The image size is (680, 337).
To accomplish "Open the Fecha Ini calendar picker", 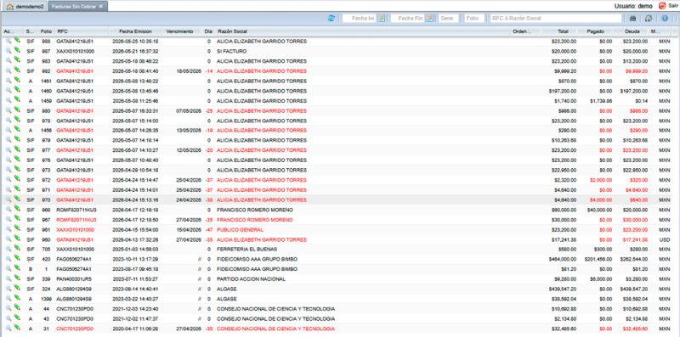I will click(381, 18).
